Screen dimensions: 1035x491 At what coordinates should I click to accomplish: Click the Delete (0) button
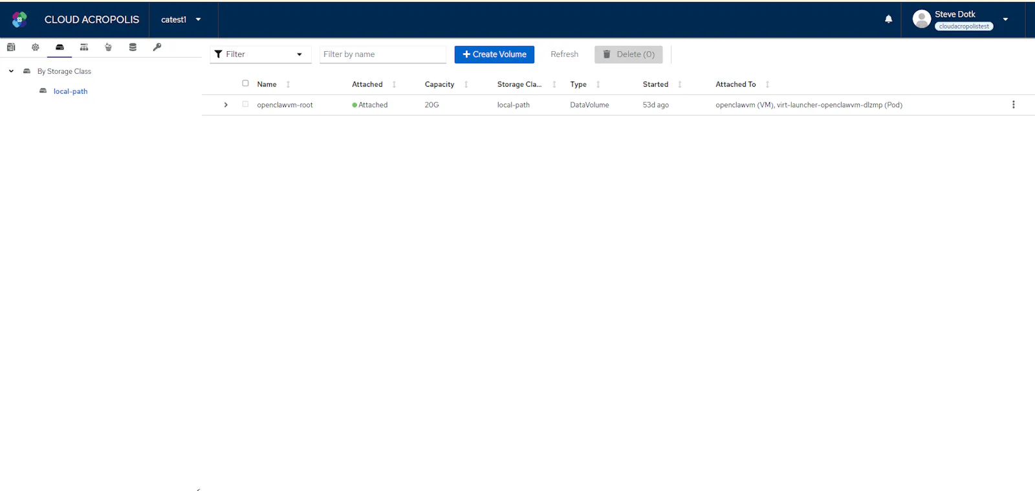629,54
